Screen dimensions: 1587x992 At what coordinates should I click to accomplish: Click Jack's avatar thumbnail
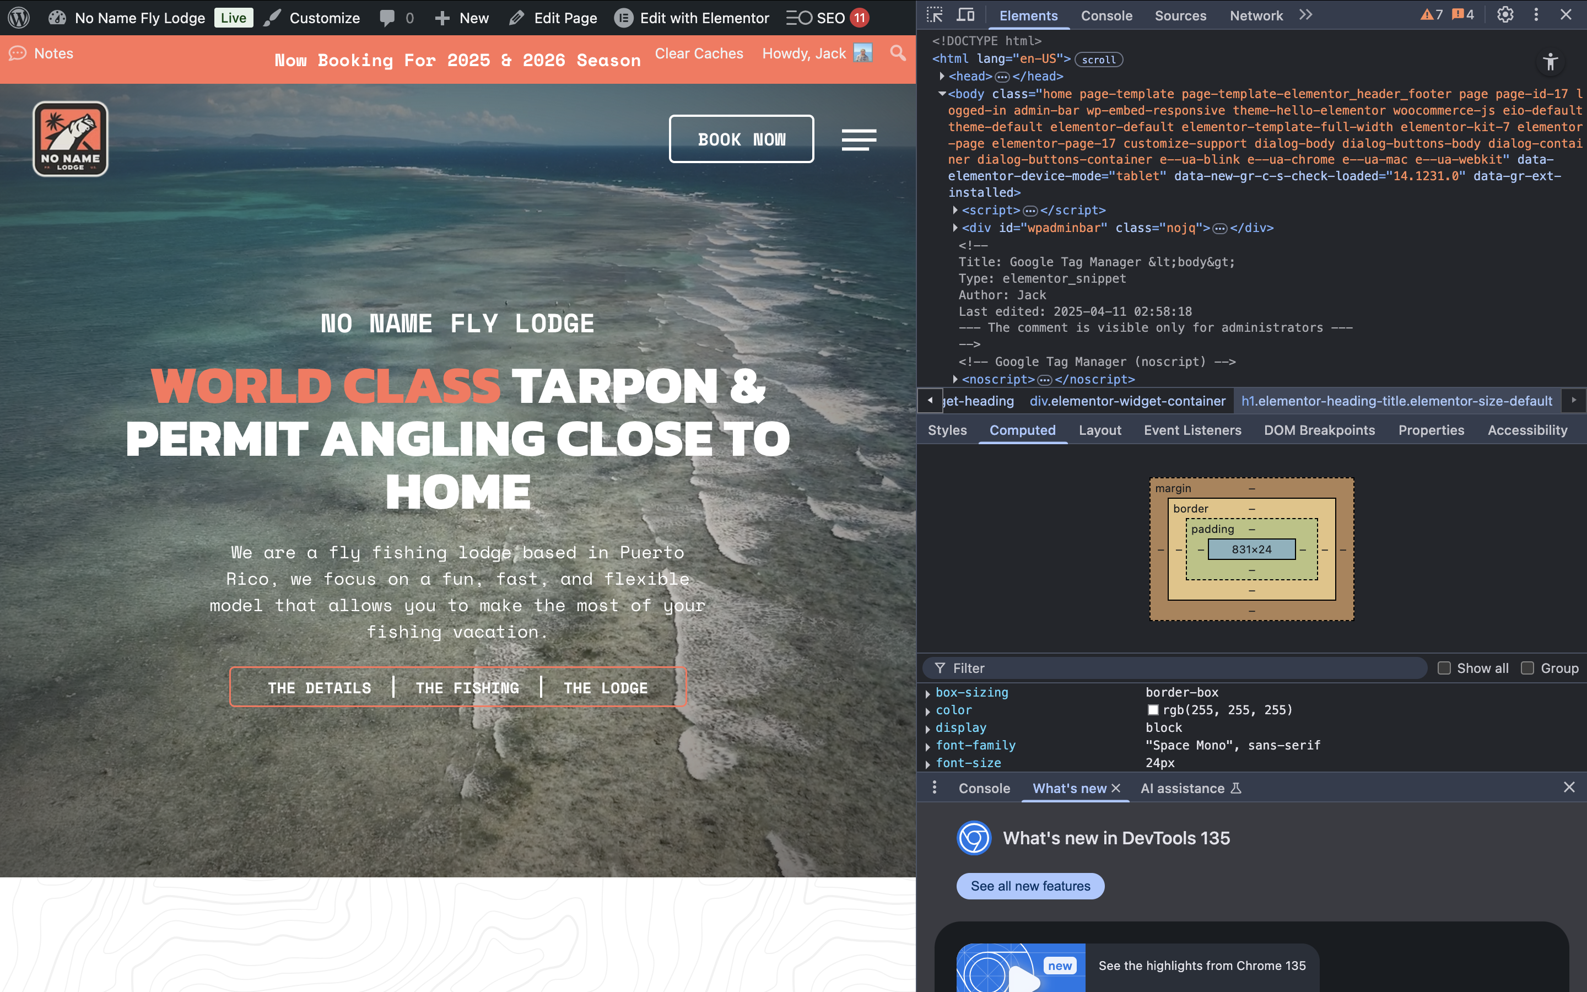(x=863, y=53)
